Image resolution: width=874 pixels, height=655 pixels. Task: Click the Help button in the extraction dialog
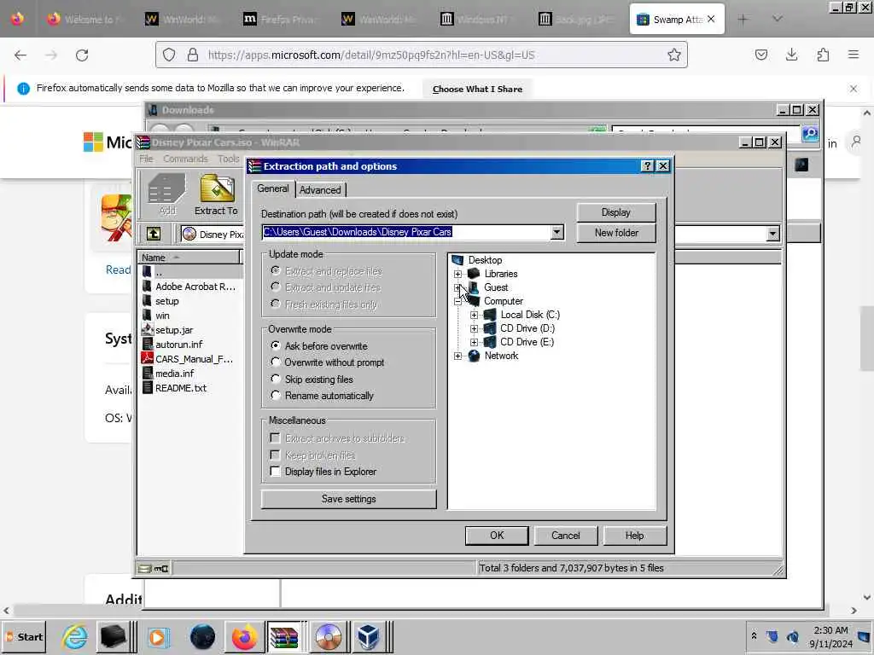(x=635, y=536)
